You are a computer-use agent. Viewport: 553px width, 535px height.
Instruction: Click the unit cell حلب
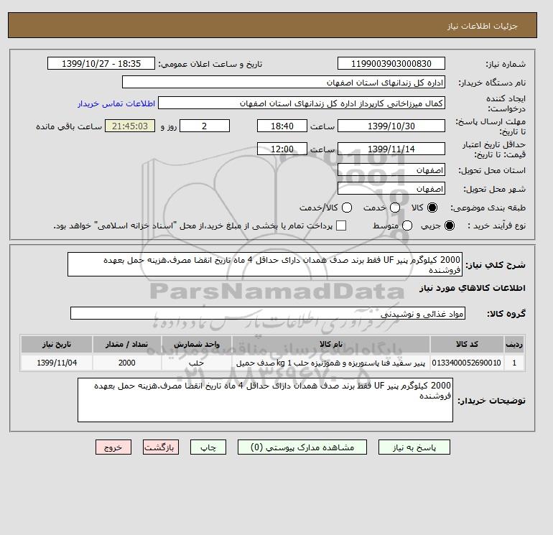[x=197, y=363]
